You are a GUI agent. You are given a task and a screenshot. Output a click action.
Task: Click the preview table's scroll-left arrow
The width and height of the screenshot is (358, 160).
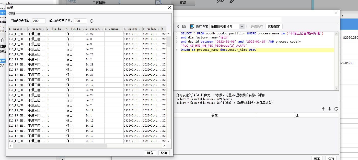pyautogui.click(x=11, y=145)
